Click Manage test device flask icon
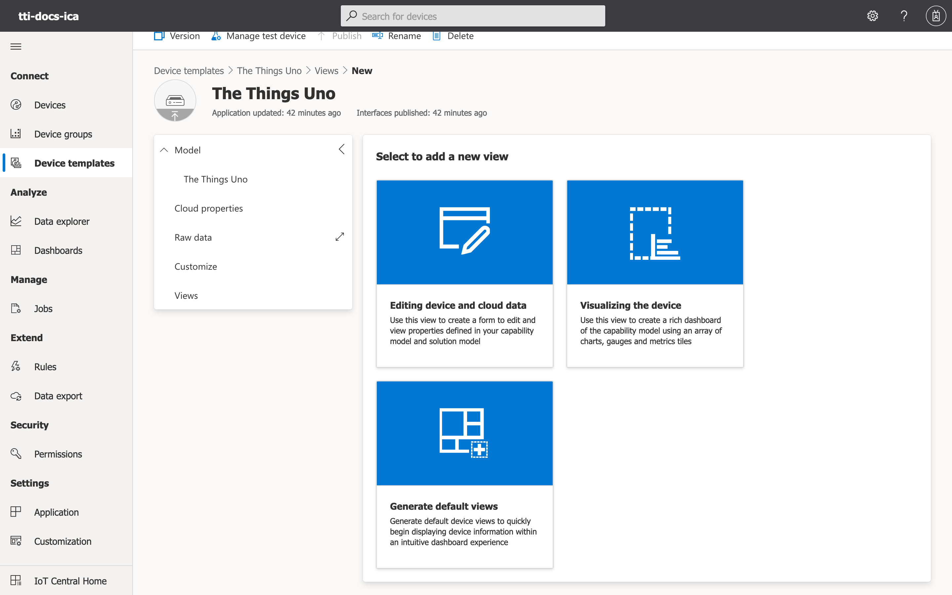952x595 pixels. tap(216, 36)
